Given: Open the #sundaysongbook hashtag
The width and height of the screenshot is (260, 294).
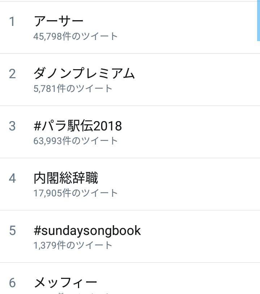Looking at the screenshot, I should [x=87, y=230].
